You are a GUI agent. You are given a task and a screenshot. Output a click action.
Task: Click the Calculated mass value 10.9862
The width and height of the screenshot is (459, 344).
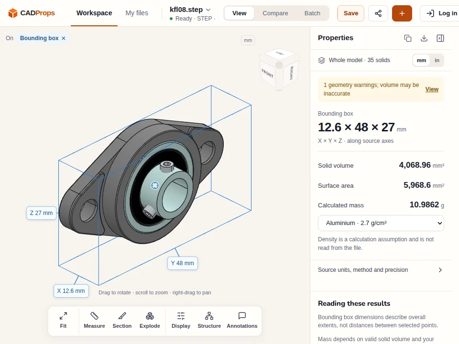pyautogui.click(x=424, y=205)
